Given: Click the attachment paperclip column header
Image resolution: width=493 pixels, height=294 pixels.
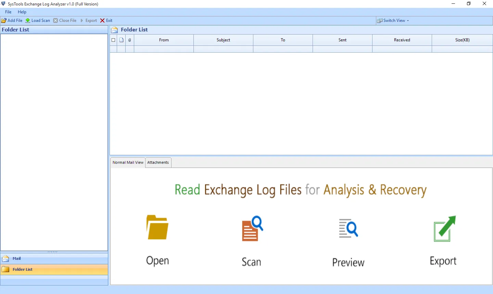Looking at the screenshot, I should [130, 40].
